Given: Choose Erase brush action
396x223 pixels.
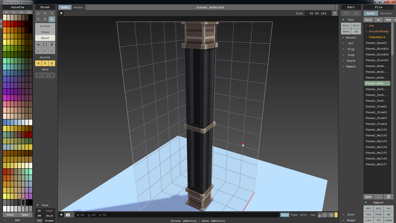Looking at the screenshot, I should coord(45,32).
